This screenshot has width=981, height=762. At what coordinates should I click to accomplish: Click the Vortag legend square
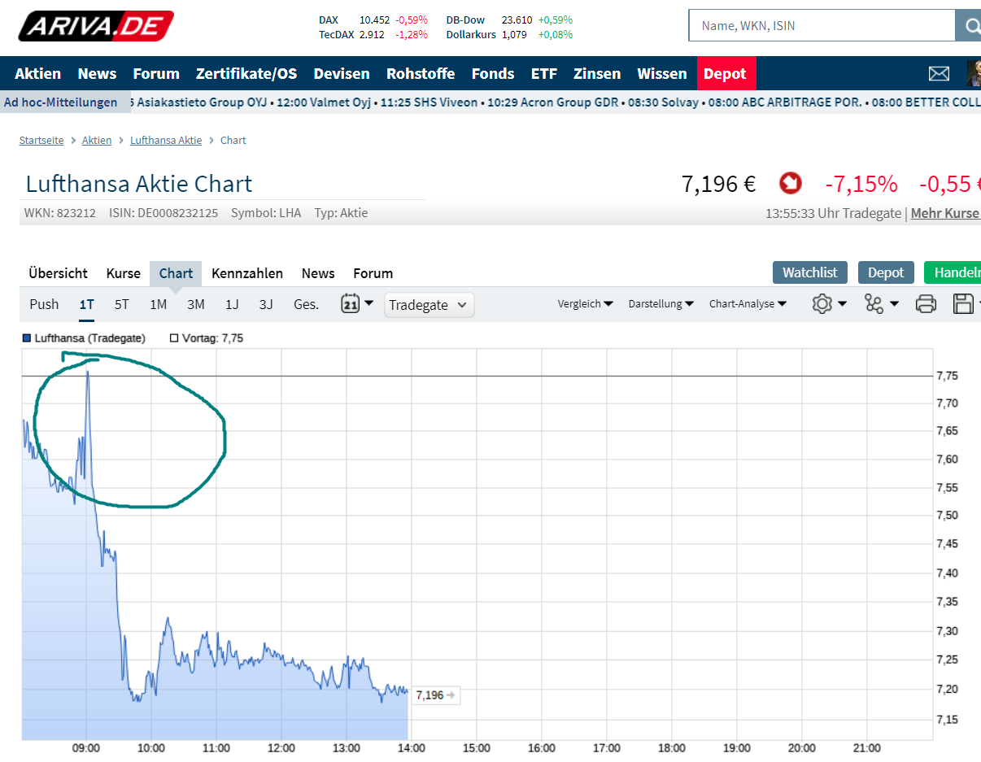point(174,337)
